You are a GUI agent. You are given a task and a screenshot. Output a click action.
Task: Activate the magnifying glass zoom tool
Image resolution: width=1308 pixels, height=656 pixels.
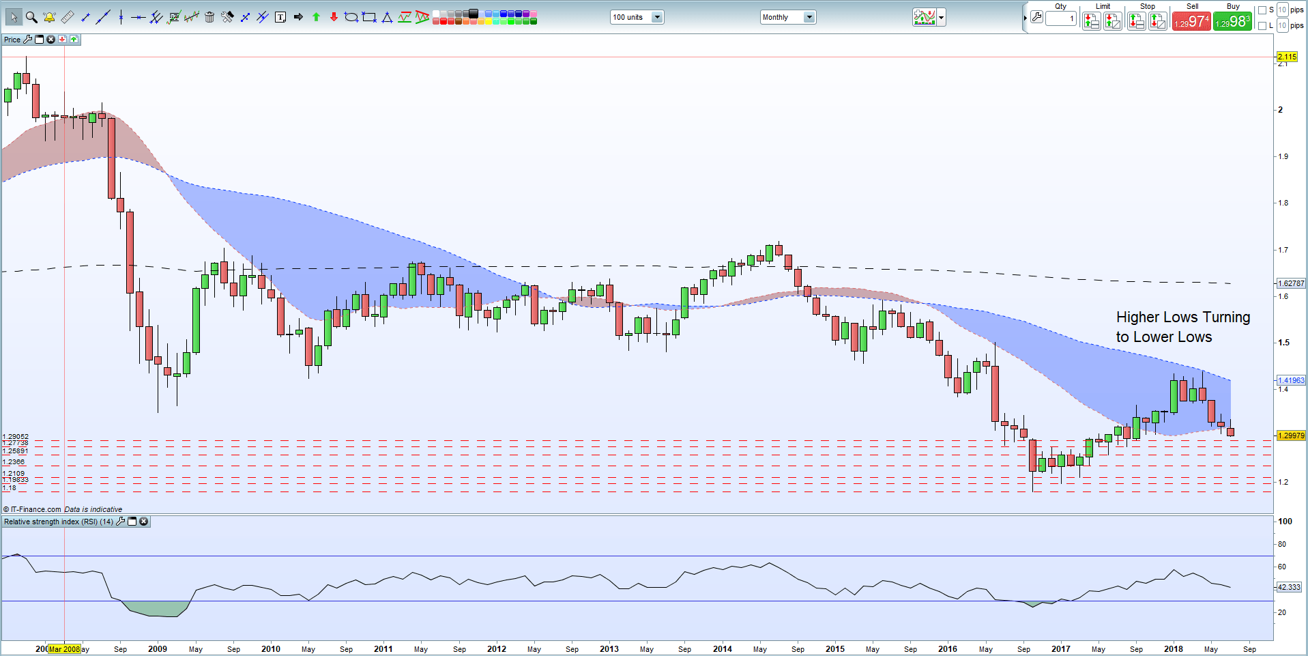pos(31,17)
